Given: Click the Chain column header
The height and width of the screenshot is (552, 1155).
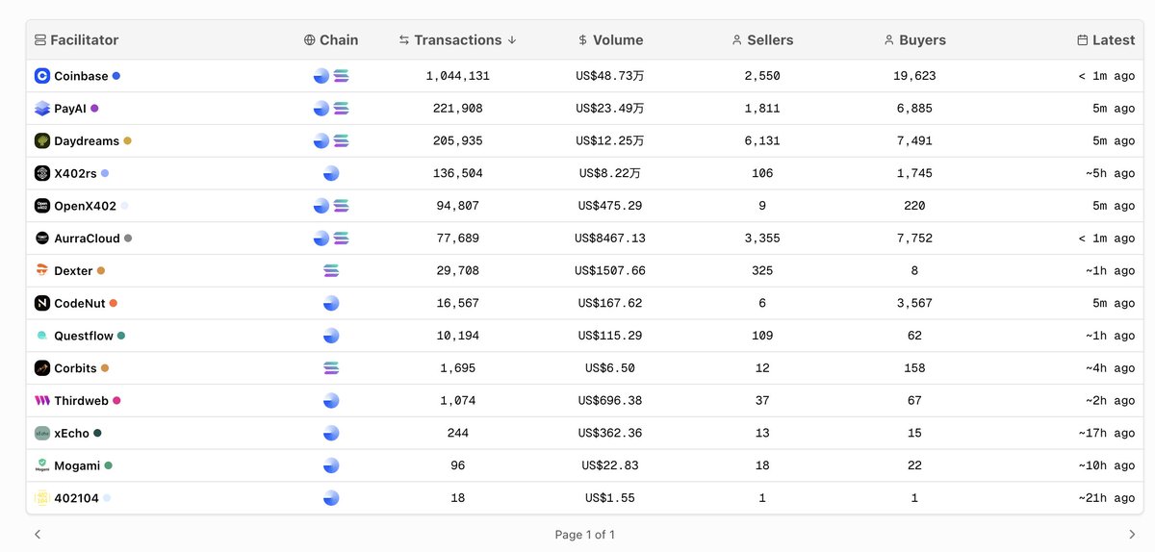Looking at the screenshot, I should [x=331, y=40].
